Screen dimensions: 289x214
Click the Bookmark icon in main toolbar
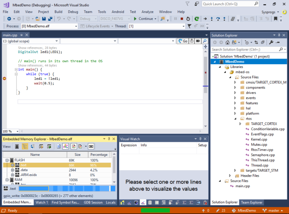(x=275, y=18)
